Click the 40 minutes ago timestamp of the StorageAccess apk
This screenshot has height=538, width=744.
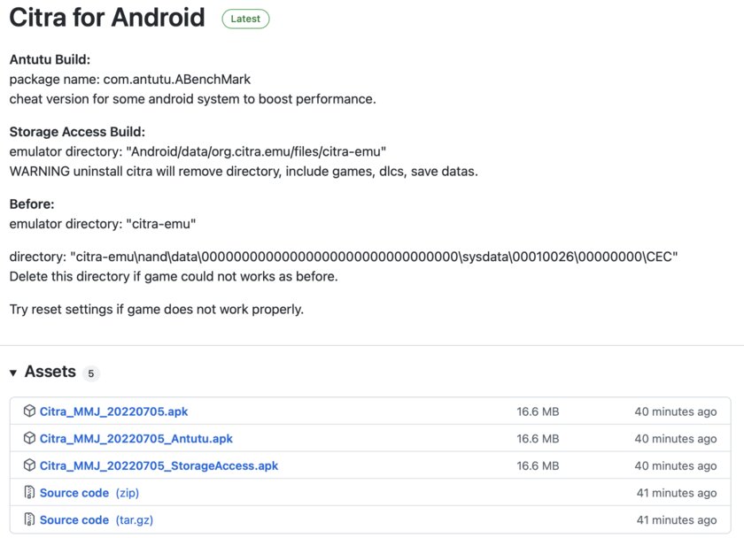pos(676,465)
